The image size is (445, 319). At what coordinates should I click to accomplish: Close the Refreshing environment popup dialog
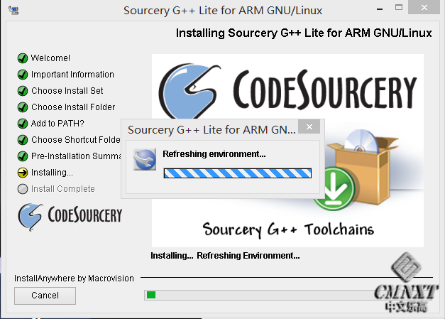(x=308, y=129)
